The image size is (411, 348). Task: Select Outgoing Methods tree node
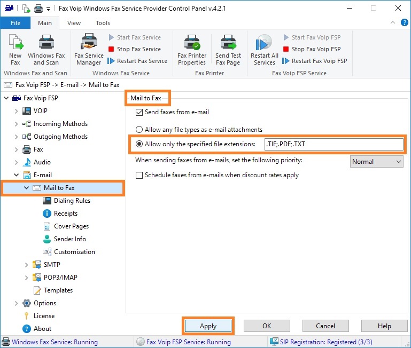pyautogui.click(x=60, y=137)
